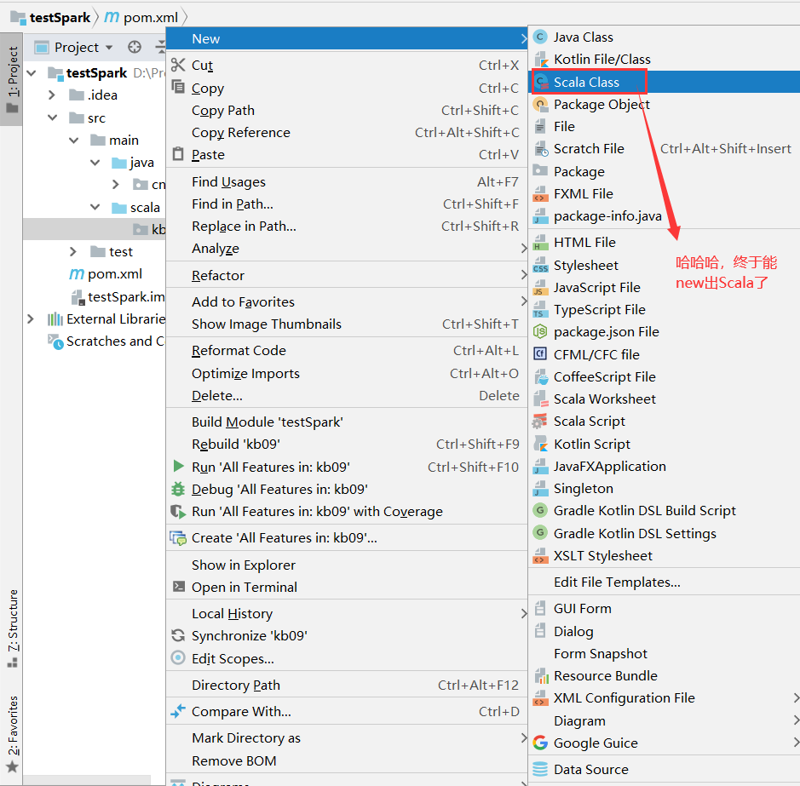Click the locate target icon in Project toolbar
The width and height of the screenshot is (800, 786).
coord(135,48)
